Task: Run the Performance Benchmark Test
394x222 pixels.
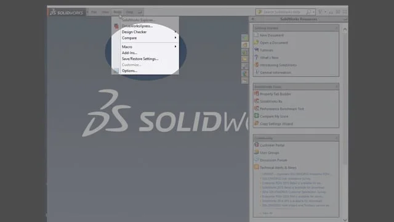Action: coord(282,109)
